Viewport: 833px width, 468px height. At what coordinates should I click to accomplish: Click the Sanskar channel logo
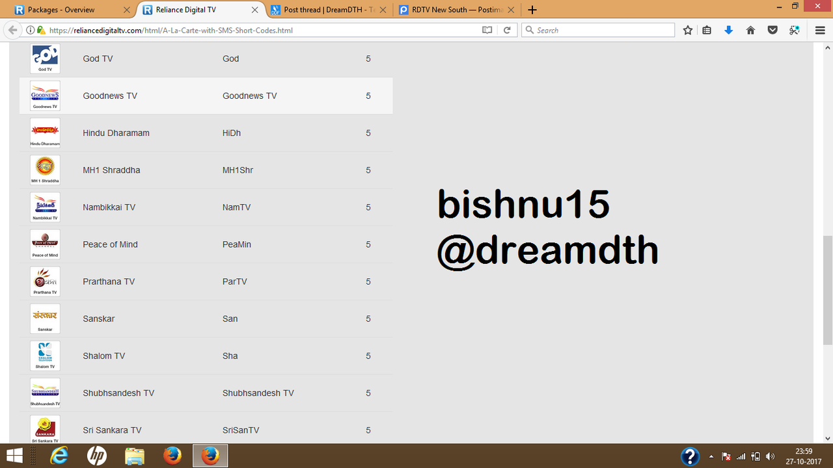45,318
